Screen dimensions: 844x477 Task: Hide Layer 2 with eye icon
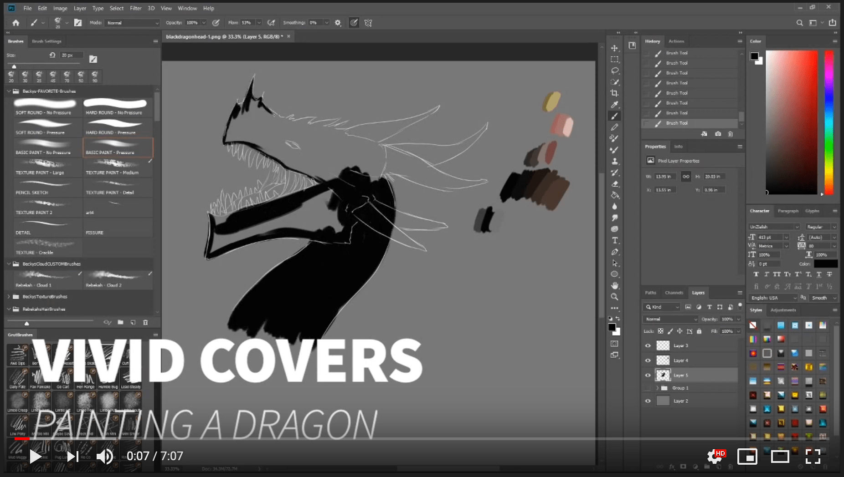click(x=648, y=401)
